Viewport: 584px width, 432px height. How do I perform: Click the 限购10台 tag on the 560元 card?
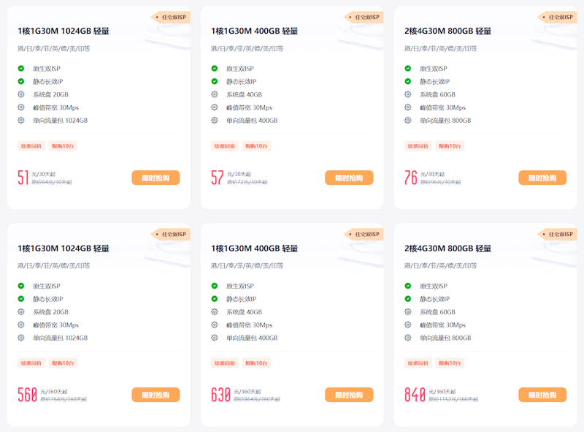click(x=63, y=363)
